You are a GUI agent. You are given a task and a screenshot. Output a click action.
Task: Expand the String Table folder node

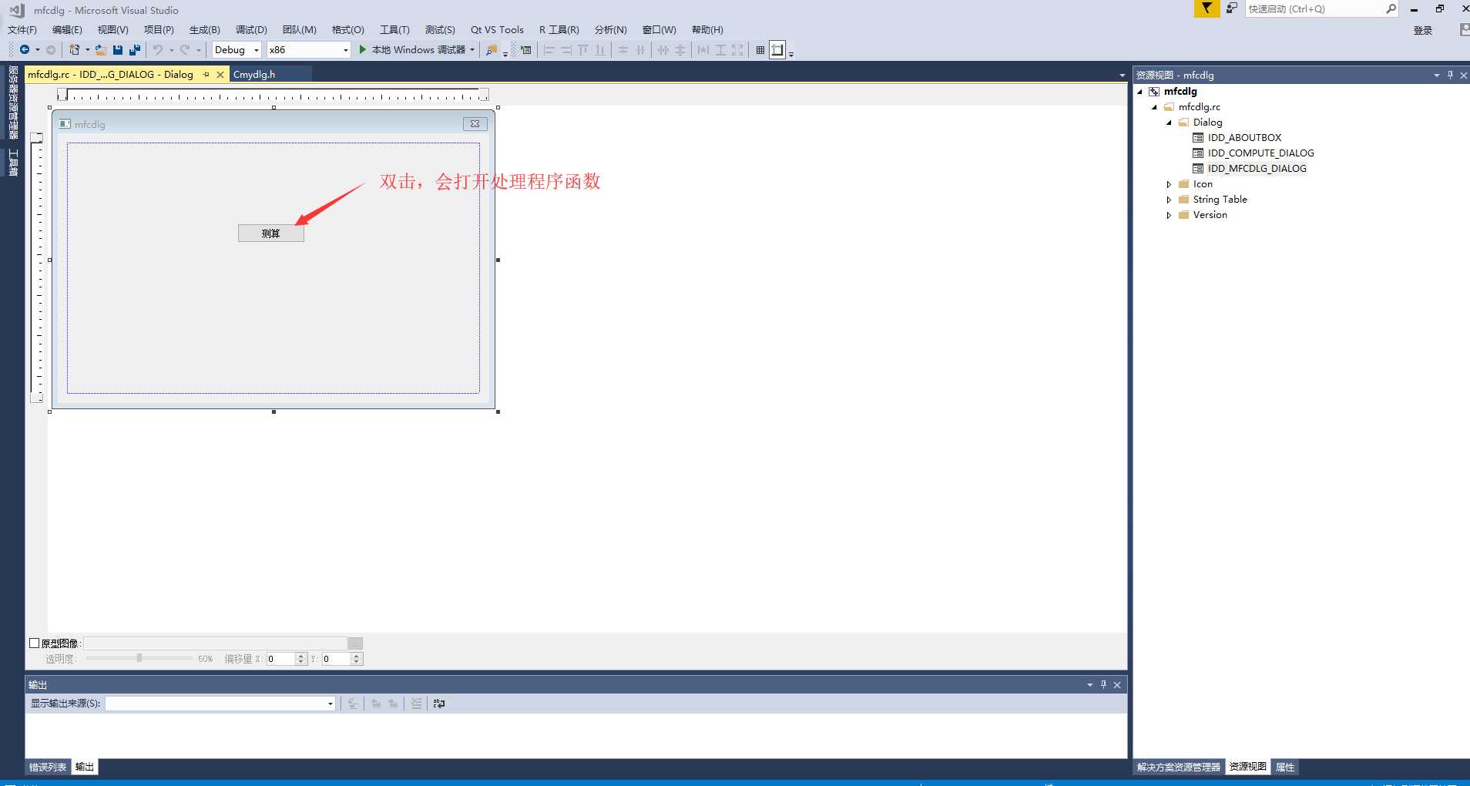(1169, 200)
